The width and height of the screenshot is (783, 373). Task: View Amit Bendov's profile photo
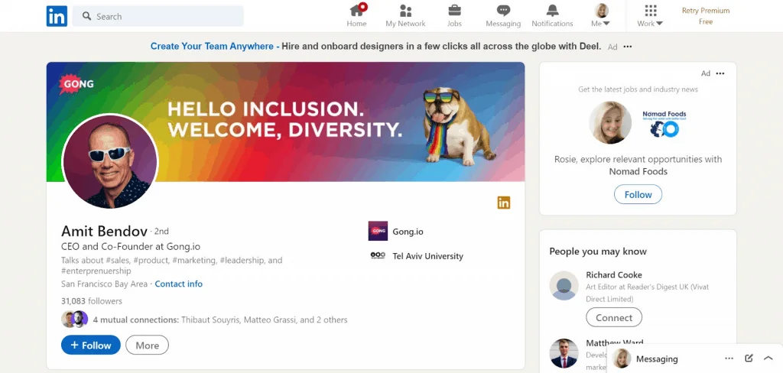(x=109, y=162)
